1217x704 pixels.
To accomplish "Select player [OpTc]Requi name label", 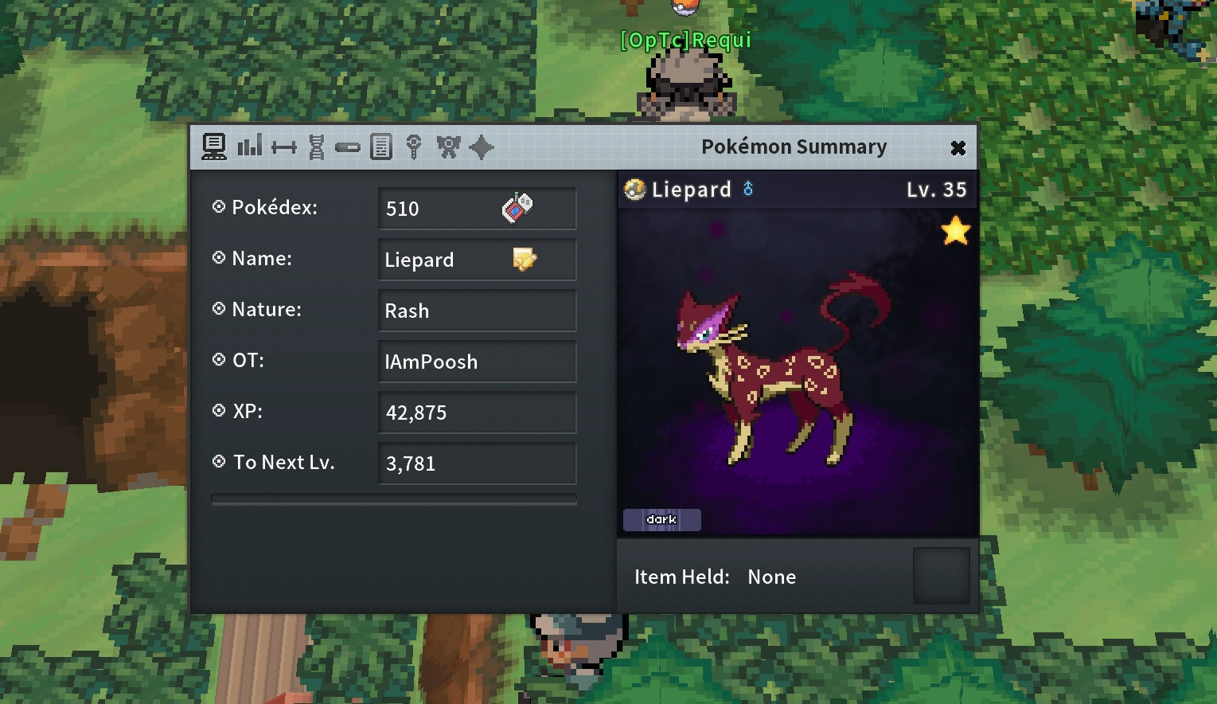I will tap(686, 40).
